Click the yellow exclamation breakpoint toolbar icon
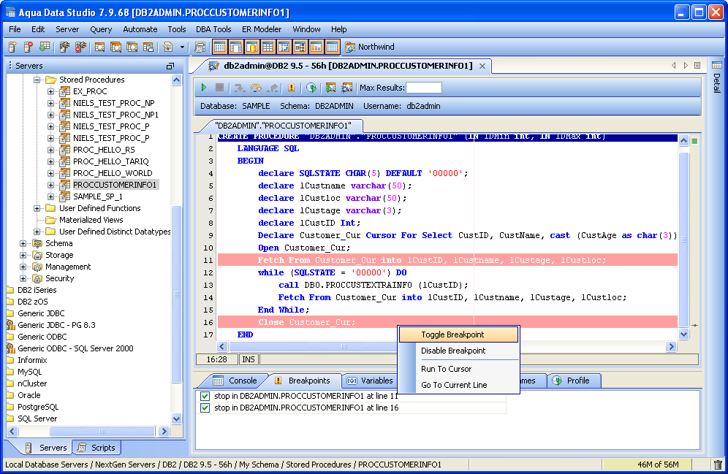The image size is (728, 474). (x=292, y=88)
